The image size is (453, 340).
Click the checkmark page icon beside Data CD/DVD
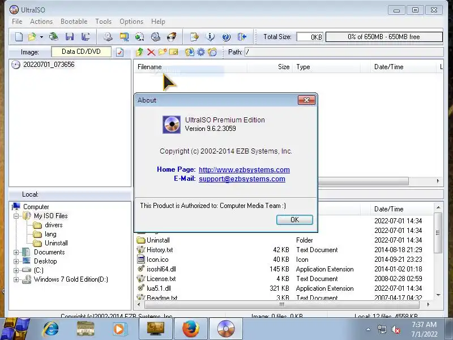pos(119,52)
